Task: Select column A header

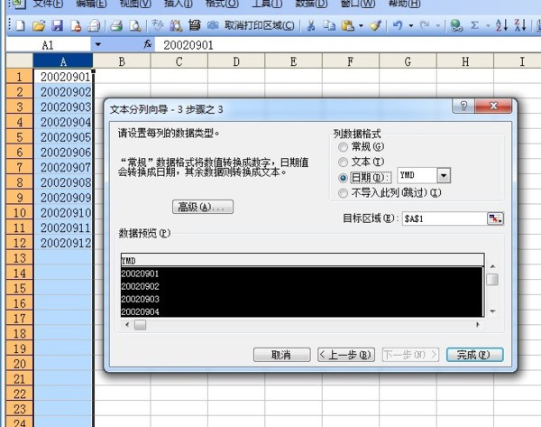Action: [x=63, y=61]
